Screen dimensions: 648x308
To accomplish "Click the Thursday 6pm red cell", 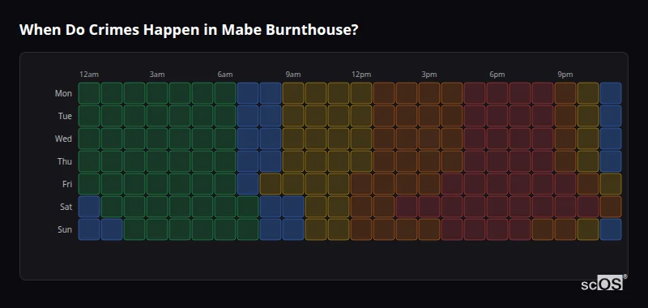I will (497, 161).
